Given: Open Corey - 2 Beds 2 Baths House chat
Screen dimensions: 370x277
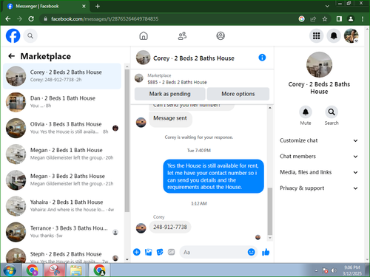Looking at the screenshot, I should point(62,76).
